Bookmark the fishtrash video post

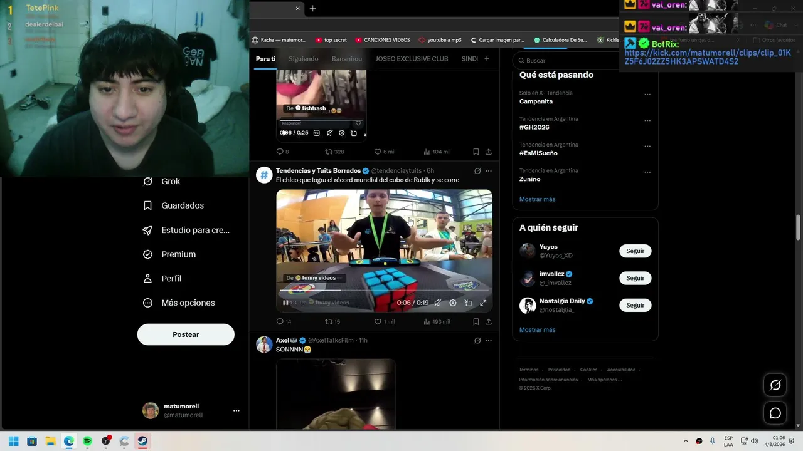(x=476, y=152)
